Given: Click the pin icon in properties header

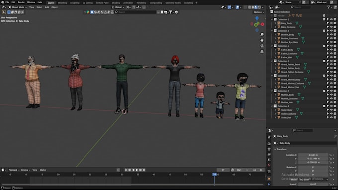Looking at the screenshot, I should click(335, 136).
